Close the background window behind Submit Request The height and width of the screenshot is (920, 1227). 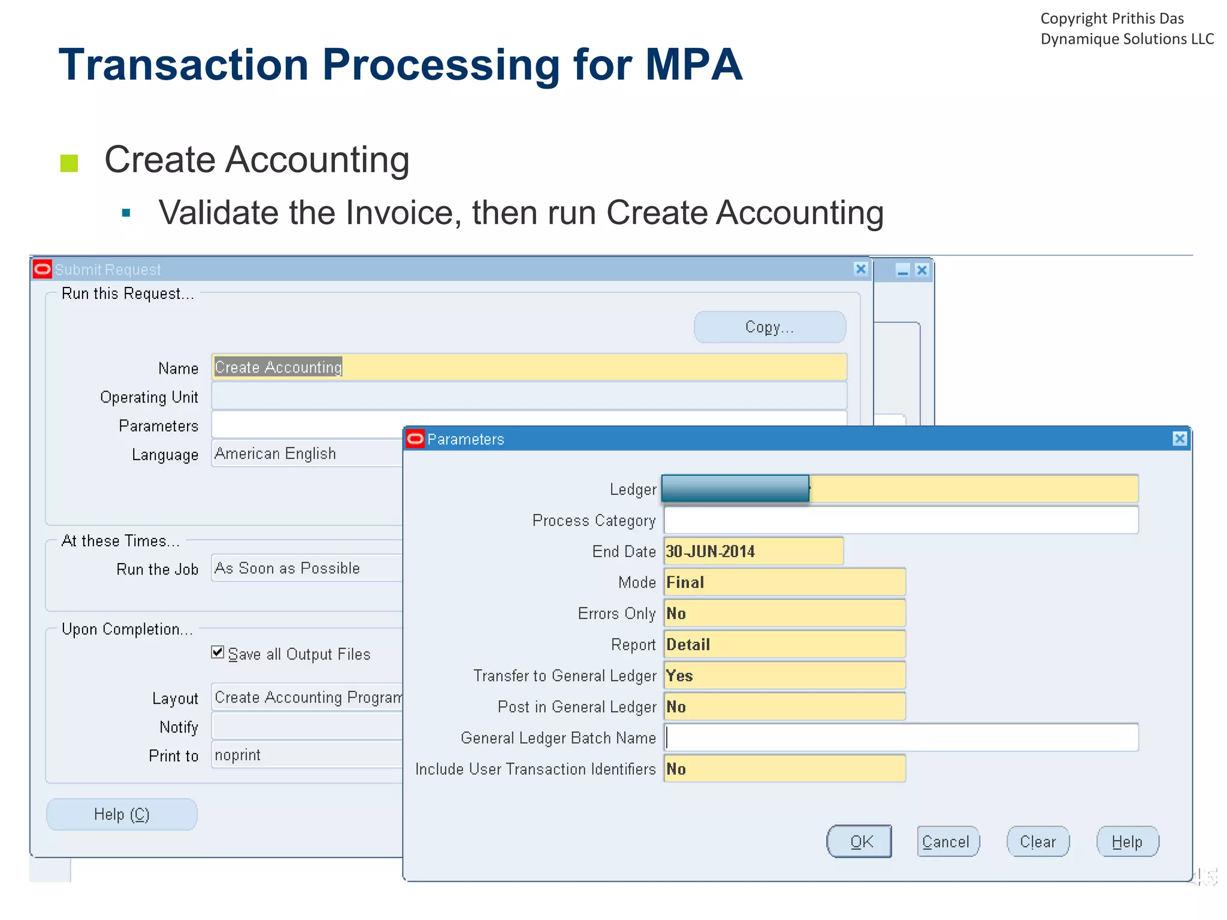[x=922, y=271]
